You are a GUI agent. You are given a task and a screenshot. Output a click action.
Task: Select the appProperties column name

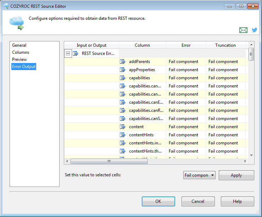pyautogui.click(x=142, y=70)
